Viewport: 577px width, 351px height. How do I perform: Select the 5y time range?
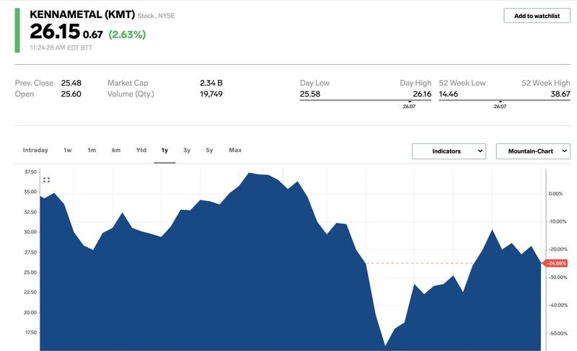209,150
